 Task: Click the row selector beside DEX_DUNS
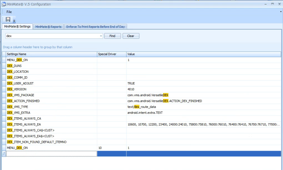tap(4, 66)
